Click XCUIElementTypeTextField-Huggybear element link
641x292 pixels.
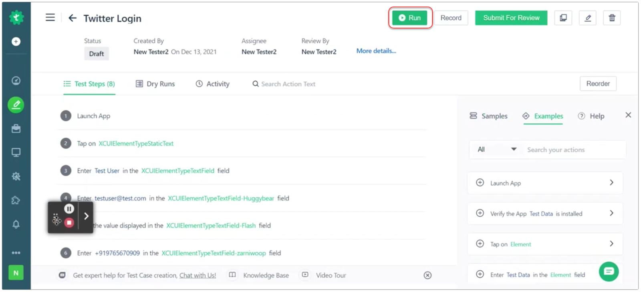point(221,198)
